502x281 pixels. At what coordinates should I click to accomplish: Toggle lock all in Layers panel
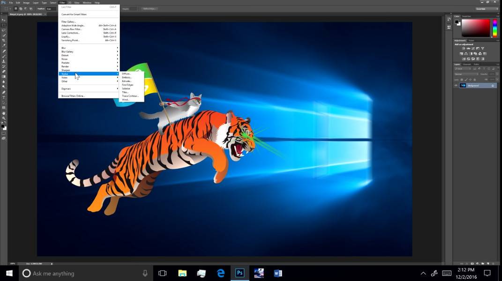pyautogui.click(x=475, y=80)
